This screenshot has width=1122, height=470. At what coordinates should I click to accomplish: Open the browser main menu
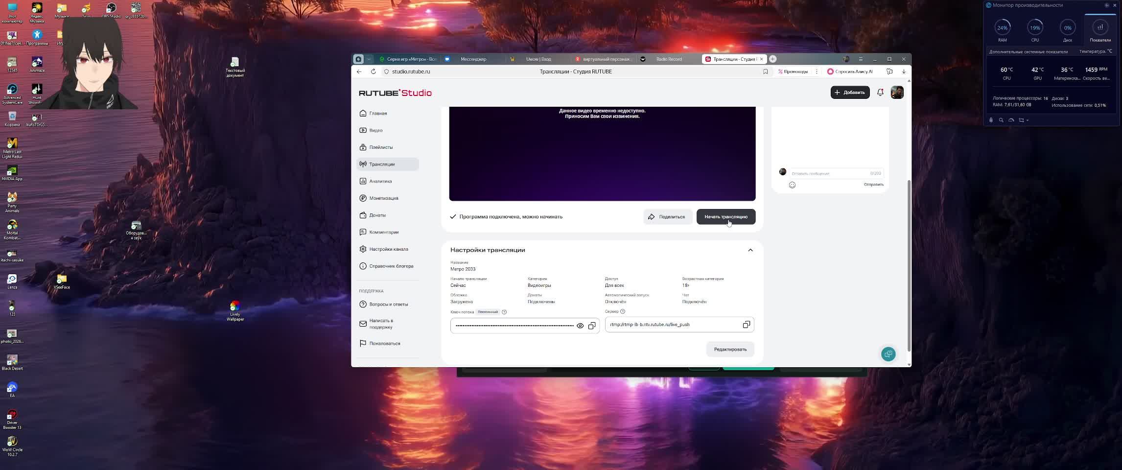[860, 59]
